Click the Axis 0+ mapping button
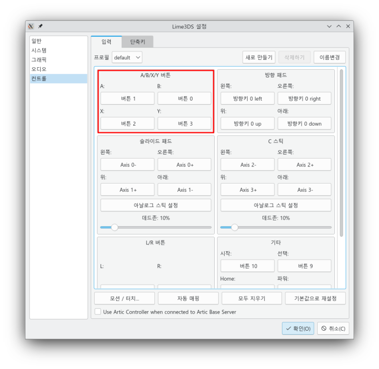Viewport: 379px width, 369px height. pyautogui.click(x=184, y=165)
